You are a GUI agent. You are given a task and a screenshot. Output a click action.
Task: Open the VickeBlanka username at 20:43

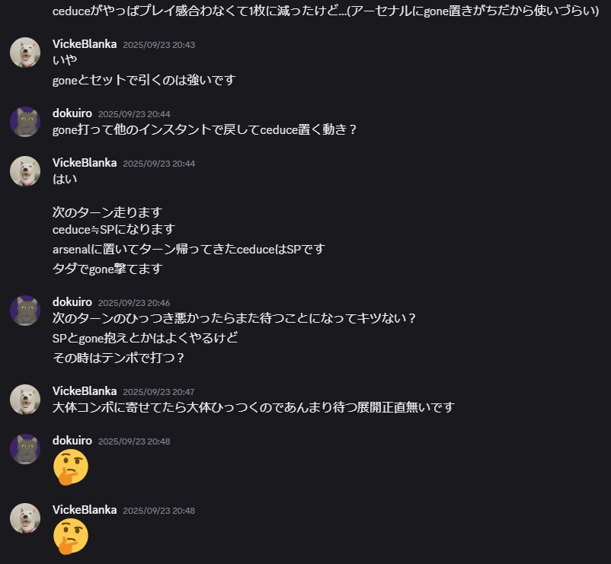(85, 44)
